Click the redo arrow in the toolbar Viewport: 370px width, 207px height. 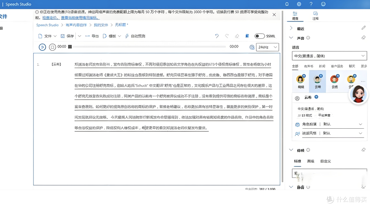(x=227, y=36)
